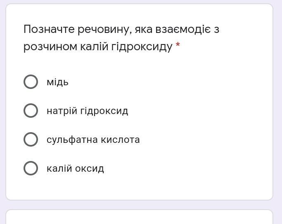This screenshot has width=282, height=224.
Task: Click the word натрій in the second option
Action: click(x=62, y=111)
